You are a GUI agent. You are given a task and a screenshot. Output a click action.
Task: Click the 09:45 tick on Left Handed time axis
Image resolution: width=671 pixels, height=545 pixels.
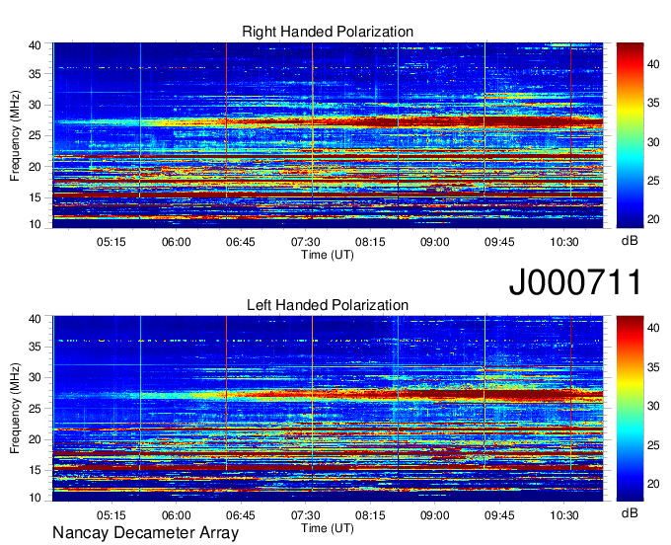pos(499,515)
